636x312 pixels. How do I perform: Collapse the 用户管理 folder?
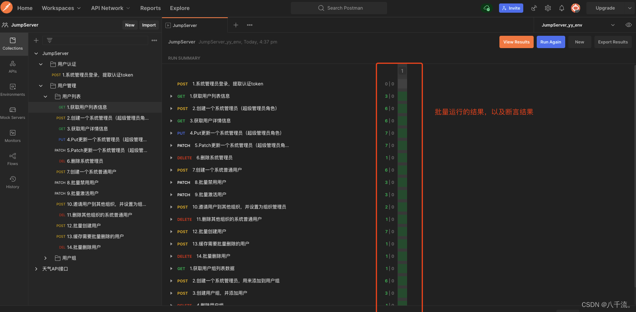click(x=41, y=86)
